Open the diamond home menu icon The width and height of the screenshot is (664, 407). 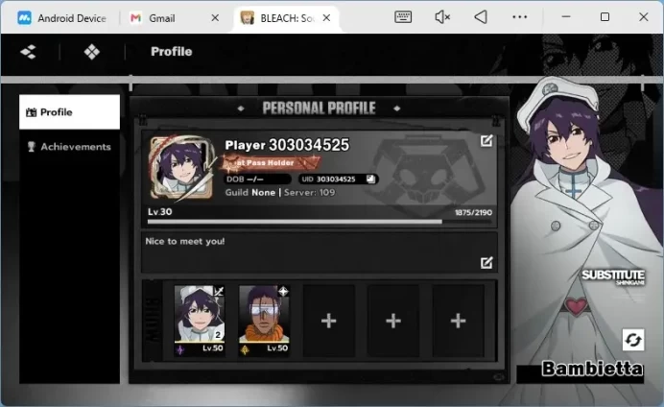(92, 52)
